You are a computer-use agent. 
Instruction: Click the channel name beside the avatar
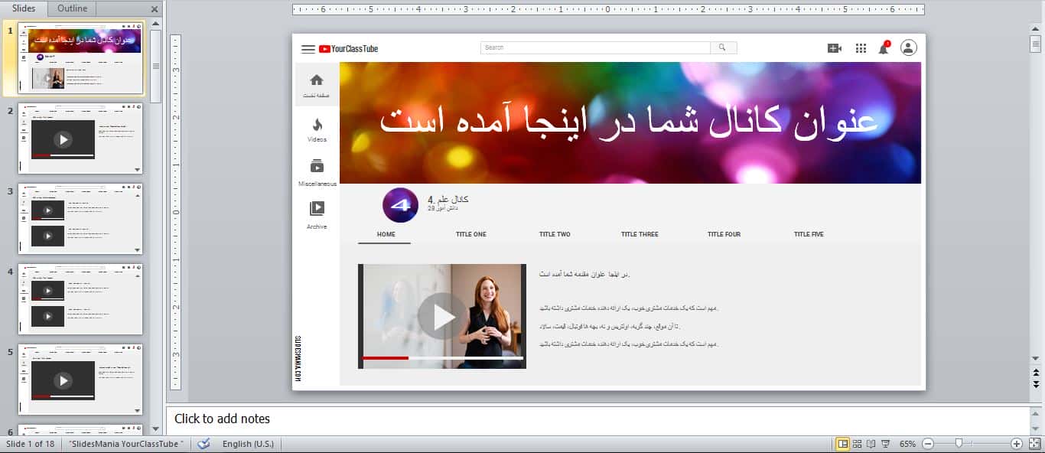[448, 199]
